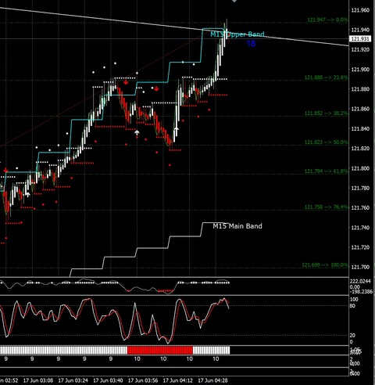
Task: Select the Fibonacci 121.823 --> 50.0% label
Action: [x=327, y=142]
